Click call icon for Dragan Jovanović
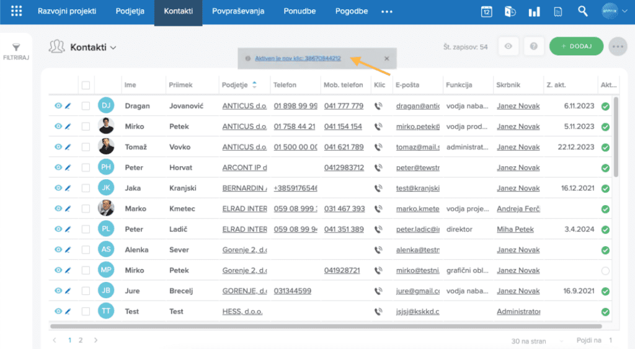 [378, 106]
